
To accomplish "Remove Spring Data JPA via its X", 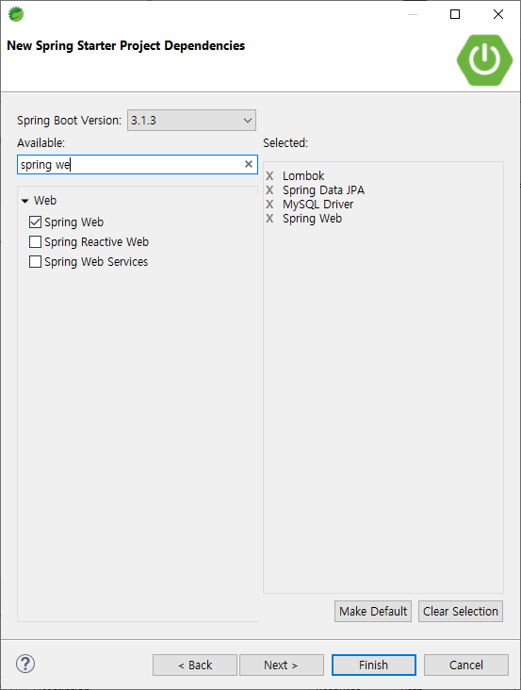I will pos(269,190).
